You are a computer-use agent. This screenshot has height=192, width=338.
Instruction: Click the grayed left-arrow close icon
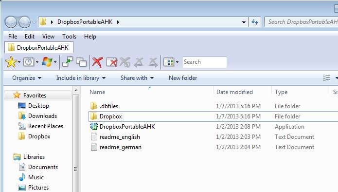coord(139,62)
